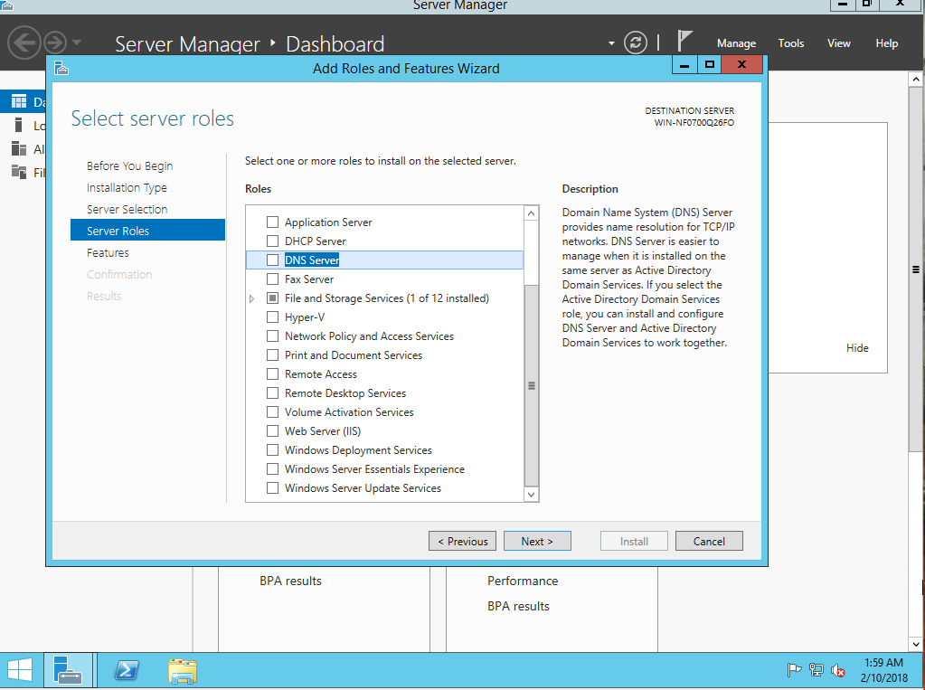Click the network tray icon
The height and width of the screenshot is (690, 925).
816,670
